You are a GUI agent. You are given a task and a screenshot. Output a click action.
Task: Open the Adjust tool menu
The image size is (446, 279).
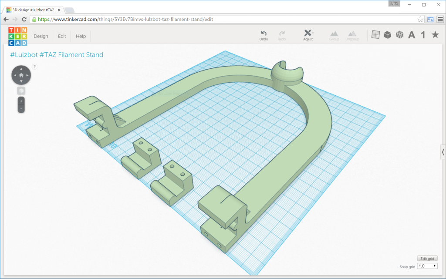pyautogui.click(x=308, y=35)
